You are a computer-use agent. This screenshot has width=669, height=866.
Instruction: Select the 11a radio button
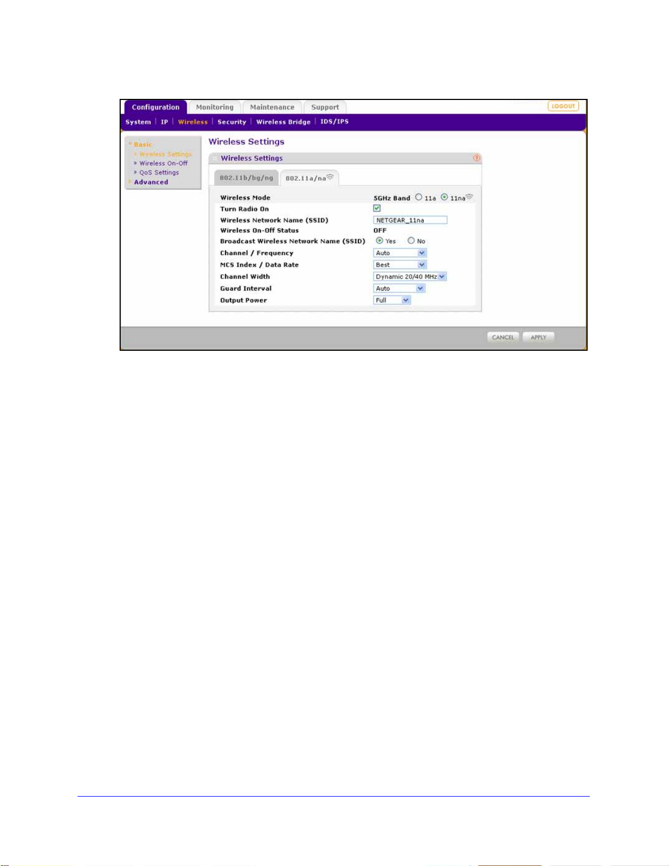pos(419,197)
